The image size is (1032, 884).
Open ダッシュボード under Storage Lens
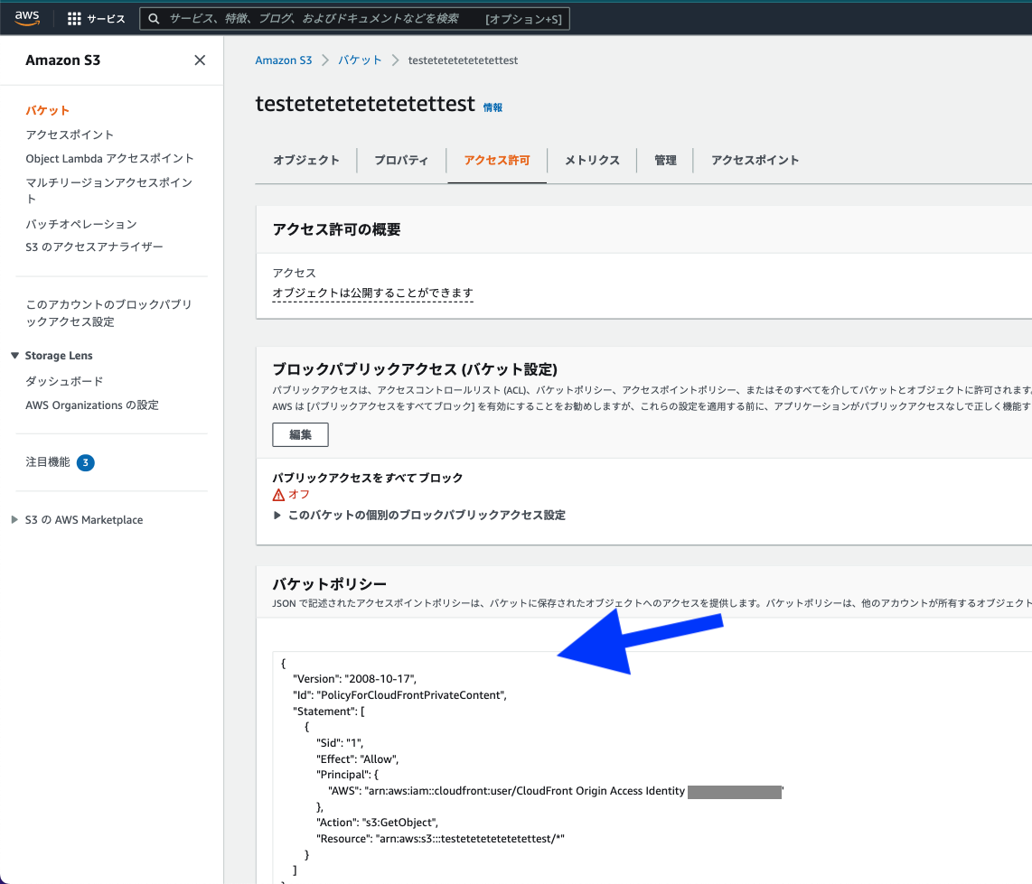pyautogui.click(x=64, y=381)
